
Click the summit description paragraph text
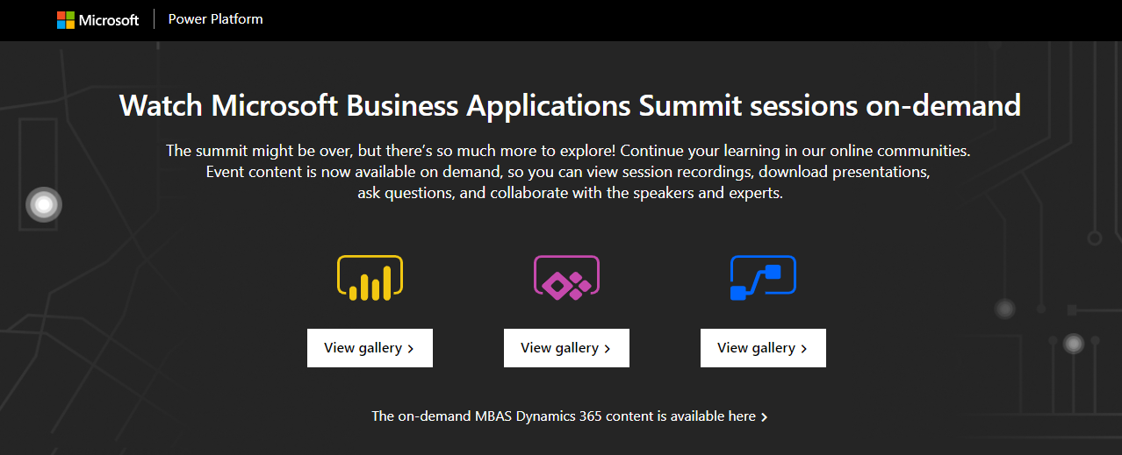tap(569, 172)
